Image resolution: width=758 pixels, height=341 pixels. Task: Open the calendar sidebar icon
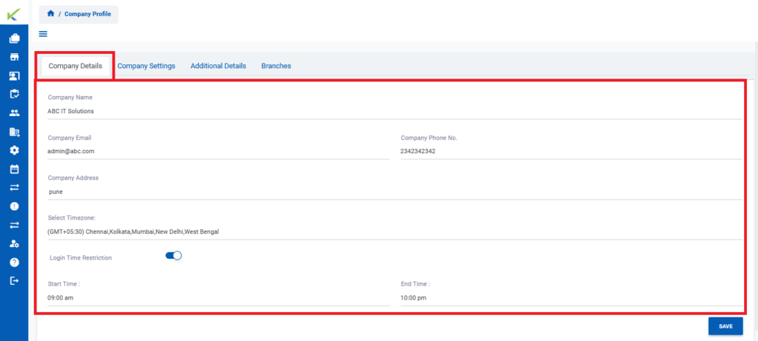15,169
